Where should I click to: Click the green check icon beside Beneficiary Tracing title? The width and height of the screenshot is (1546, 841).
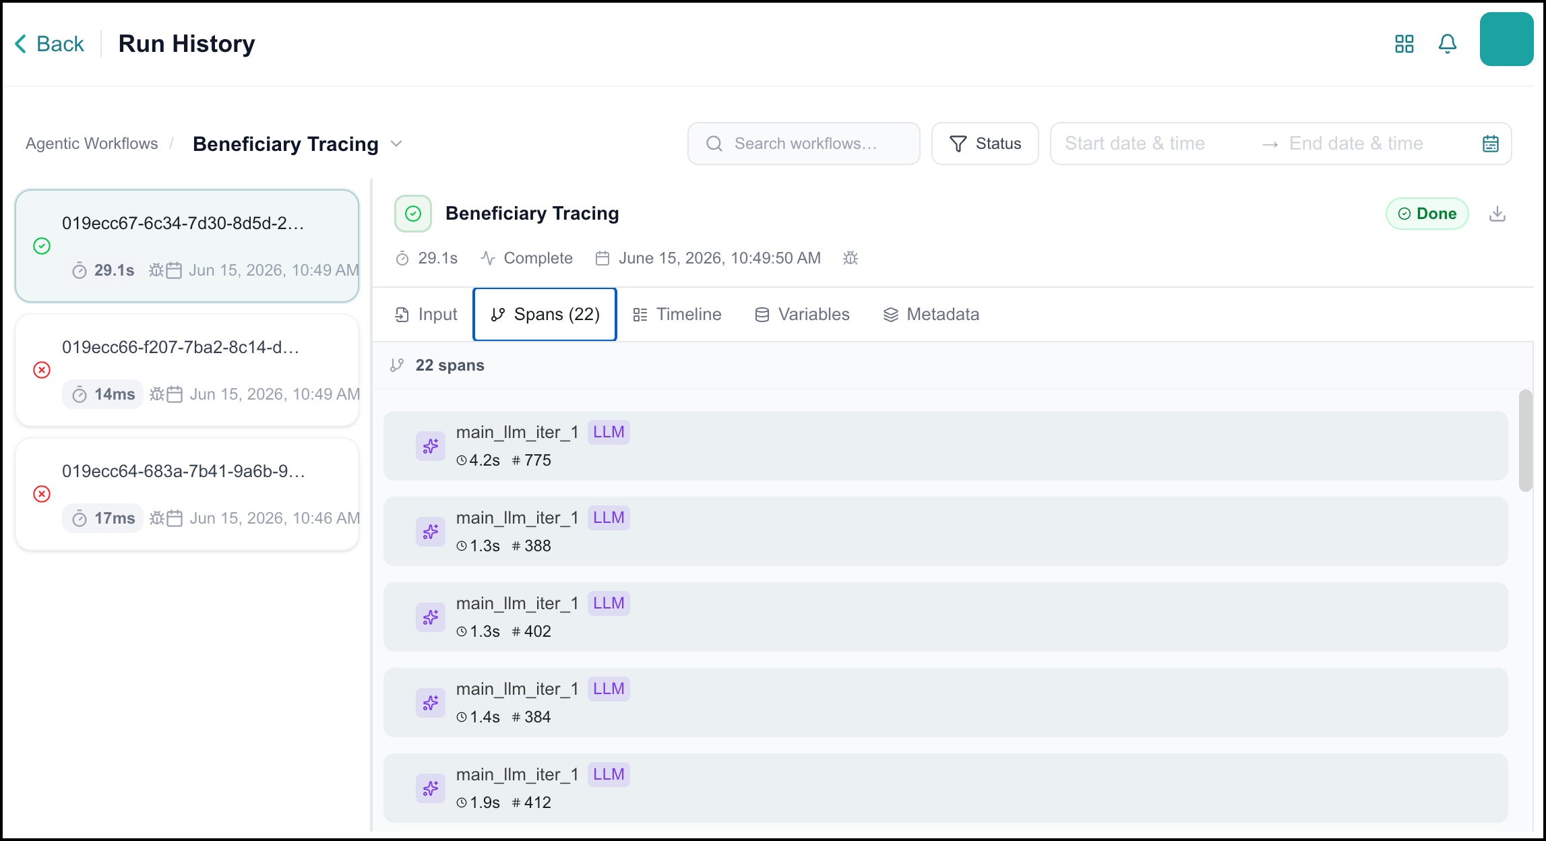[x=413, y=214]
